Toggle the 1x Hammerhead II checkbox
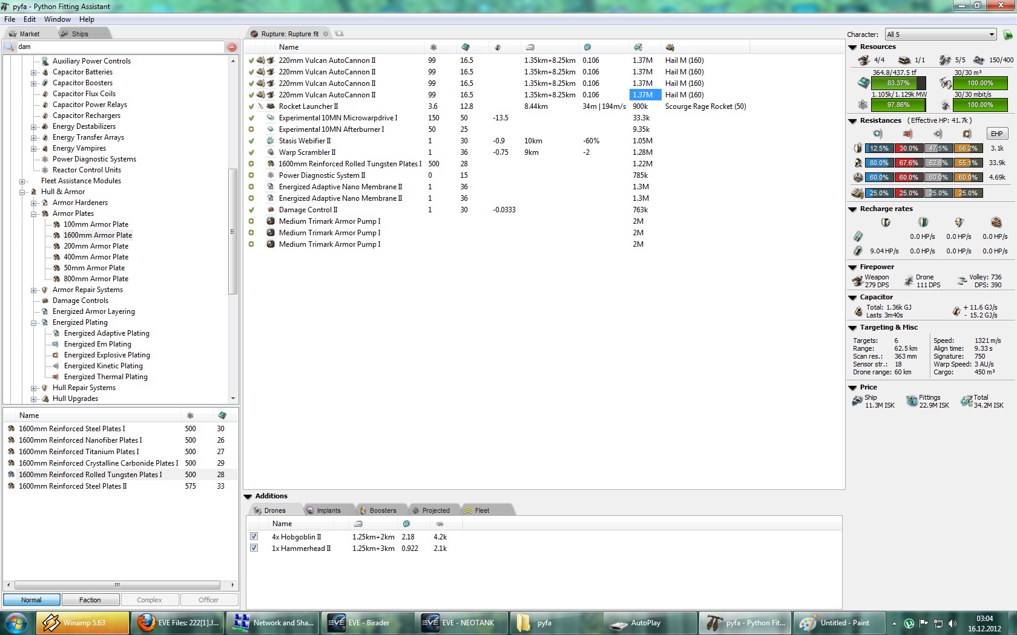This screenshot has height=635, width=1017. (x=254, y=548)
